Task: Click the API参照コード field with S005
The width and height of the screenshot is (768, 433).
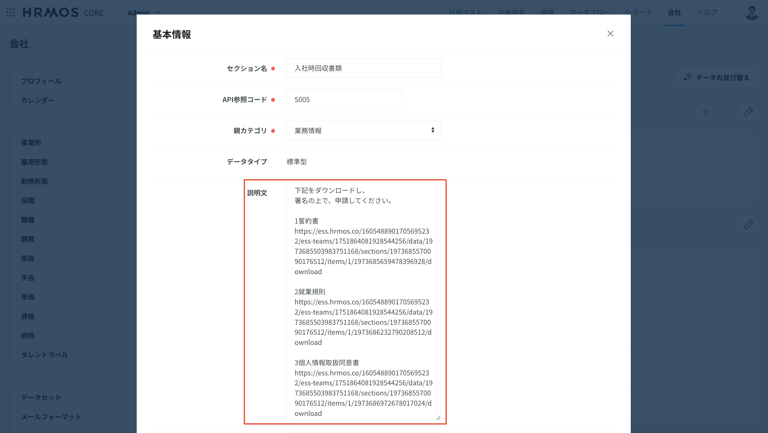Action: point(344,100)
